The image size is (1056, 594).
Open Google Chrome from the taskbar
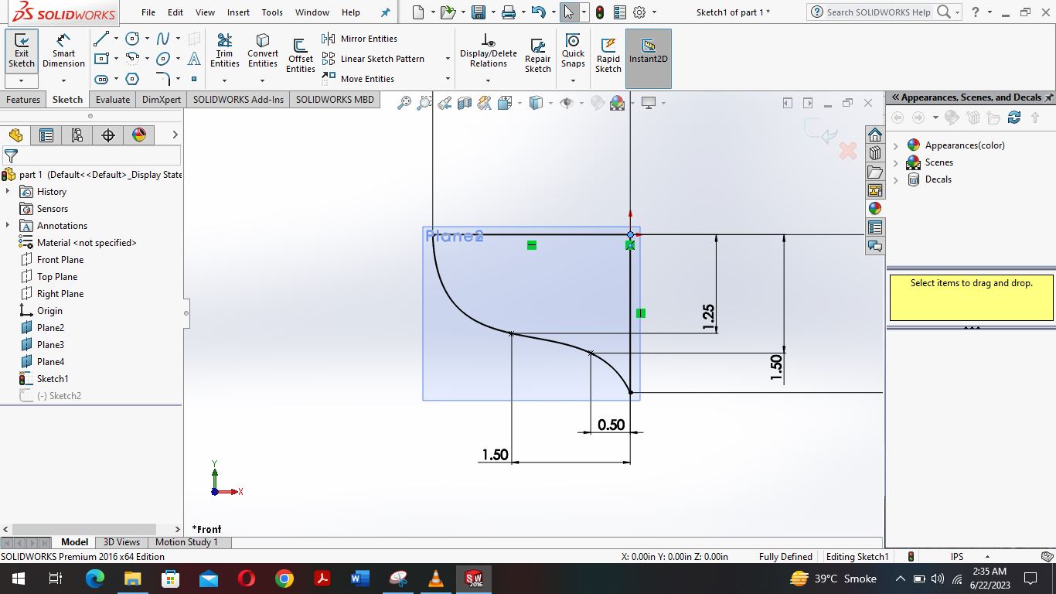(x=284, y=579)
